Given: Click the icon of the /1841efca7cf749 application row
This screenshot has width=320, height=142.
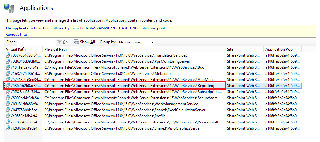Looking at the screenshot, I should click(x=8, y=67).
